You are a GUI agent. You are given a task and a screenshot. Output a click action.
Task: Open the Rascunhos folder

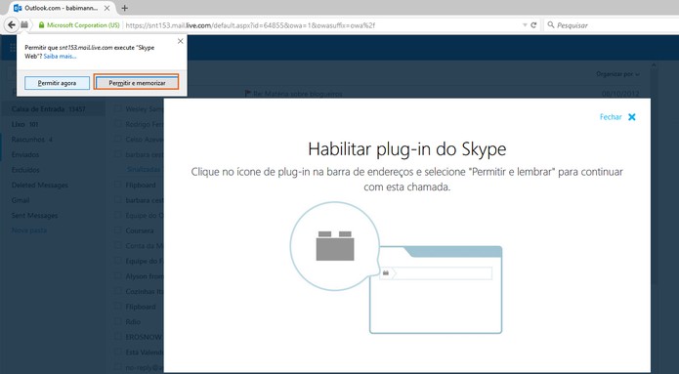click(32, 140)
